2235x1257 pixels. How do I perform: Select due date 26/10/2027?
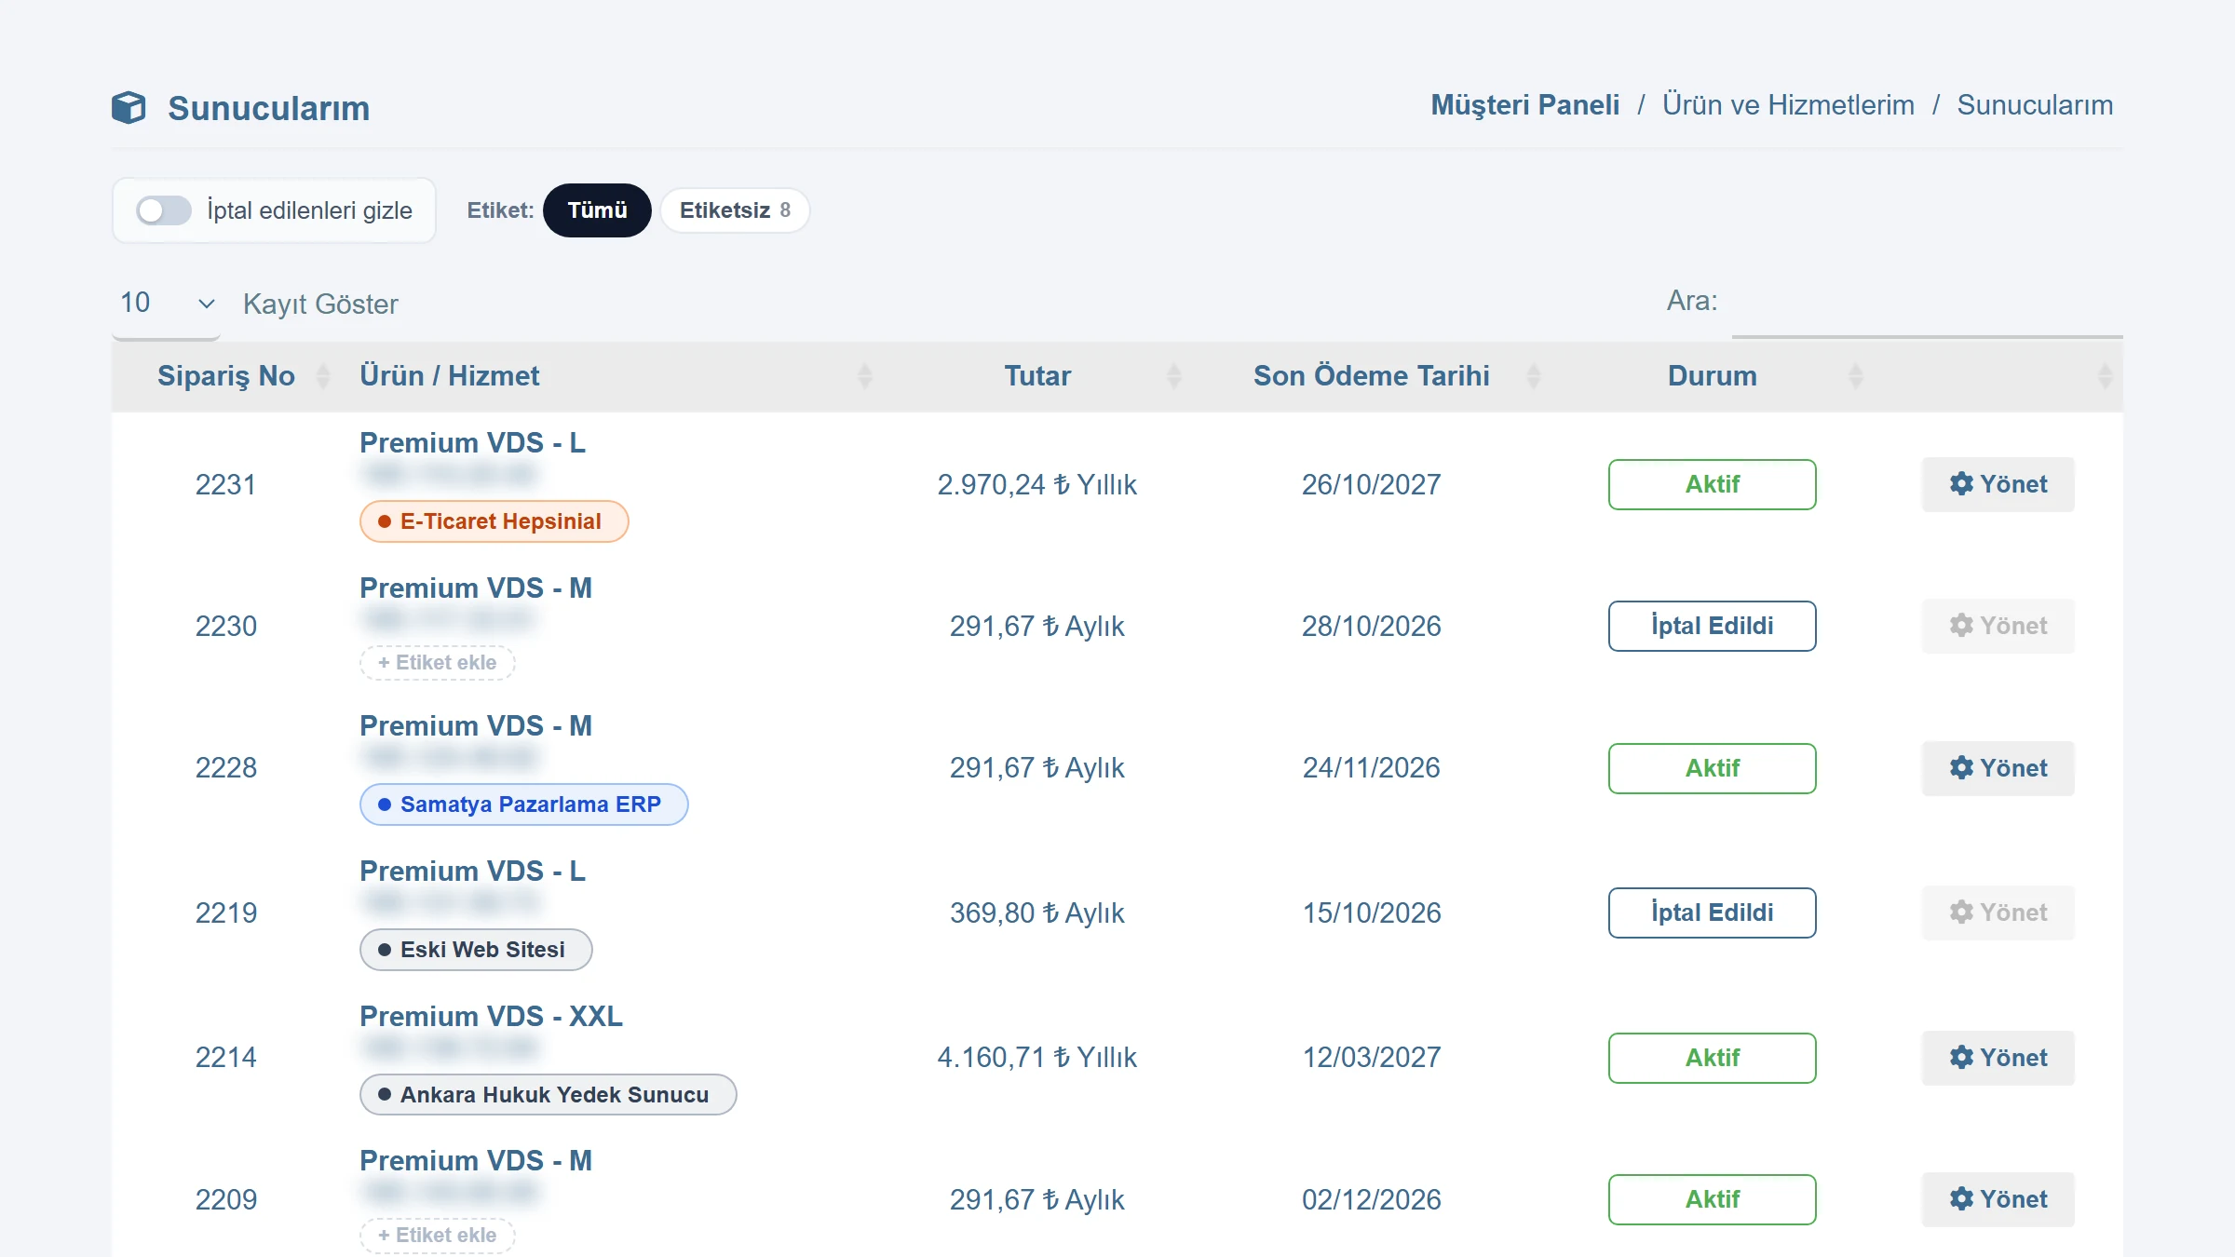click(x=1371, y=485)
